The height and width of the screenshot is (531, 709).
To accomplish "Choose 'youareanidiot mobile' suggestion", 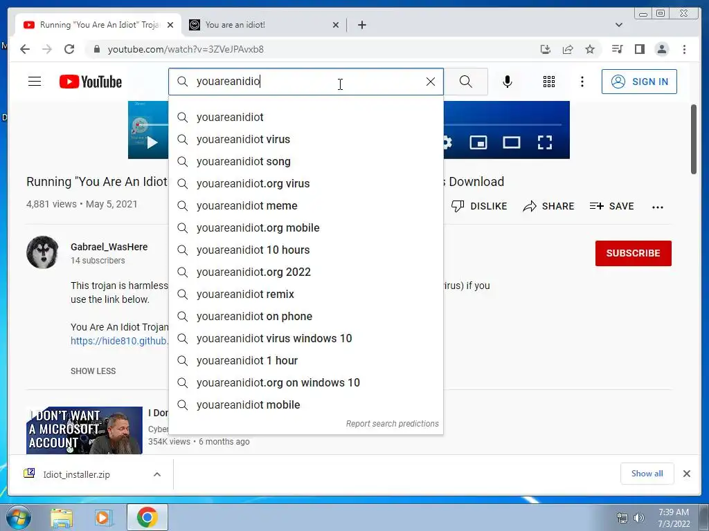I will click(305, 404).
